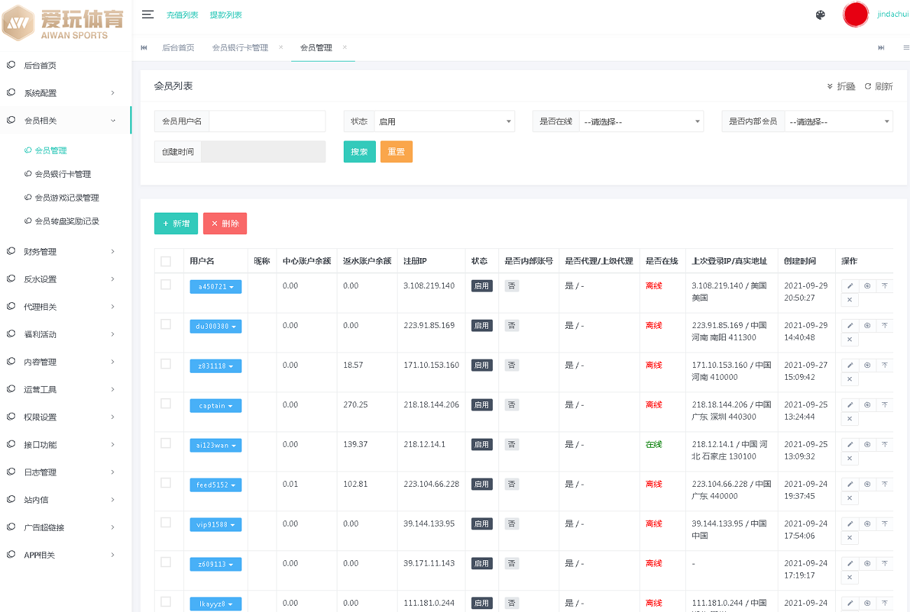Click the tab bar skip-to-last arrow icon
The width and height of the screenshot is (910, 612).
click(x=881, y=48)
